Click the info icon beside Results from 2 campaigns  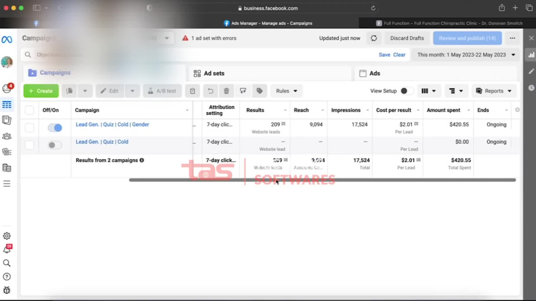[x=142, y=160]
